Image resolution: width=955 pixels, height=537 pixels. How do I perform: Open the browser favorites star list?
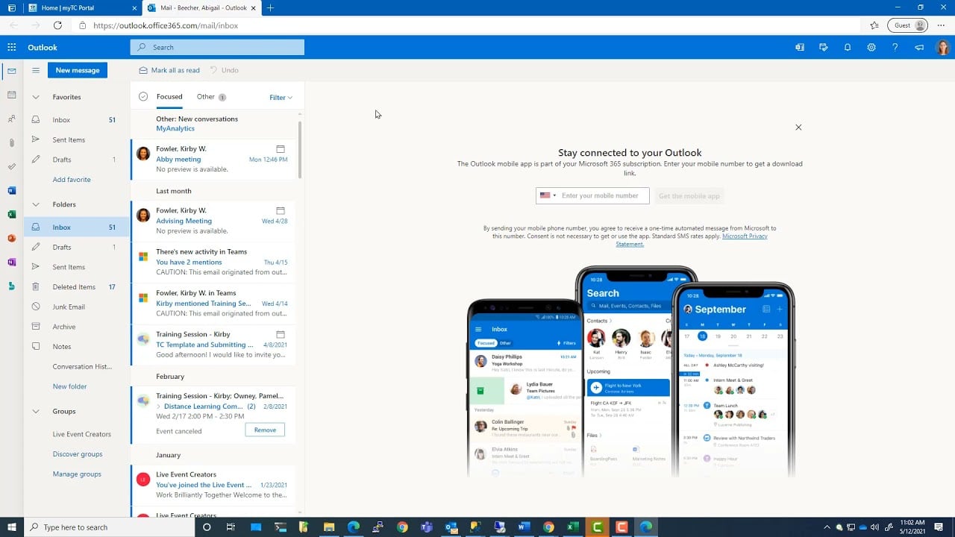click(874, 25)
